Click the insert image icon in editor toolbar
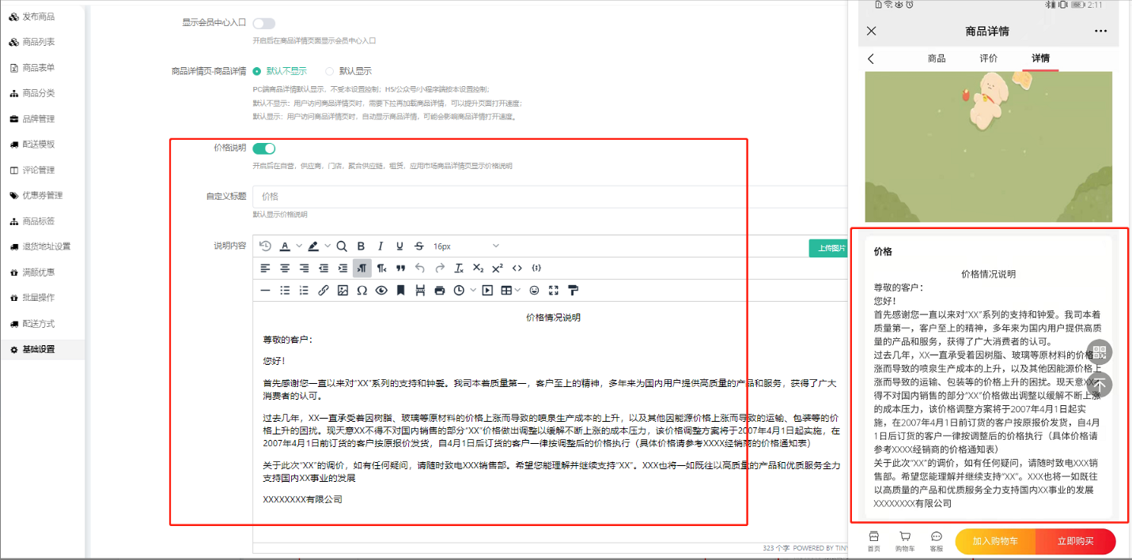This screenshot has height=560, width=1132. coord(343,291)
